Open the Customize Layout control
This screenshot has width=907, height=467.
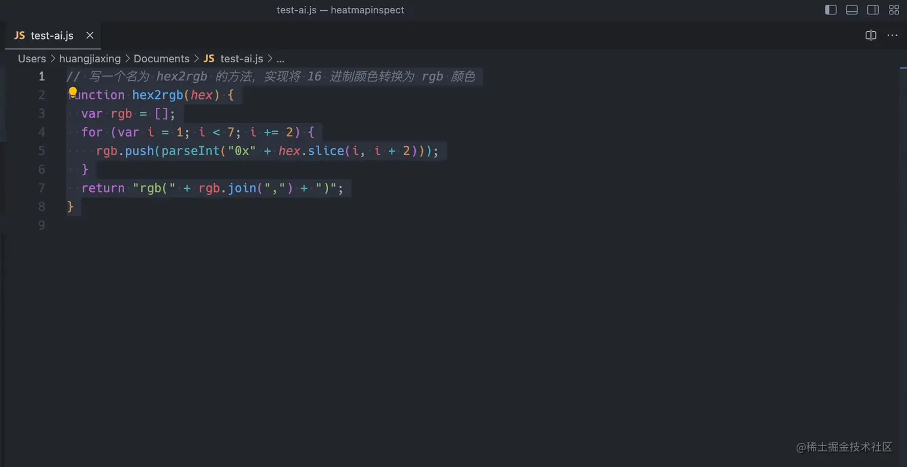(x=893, y=10)
